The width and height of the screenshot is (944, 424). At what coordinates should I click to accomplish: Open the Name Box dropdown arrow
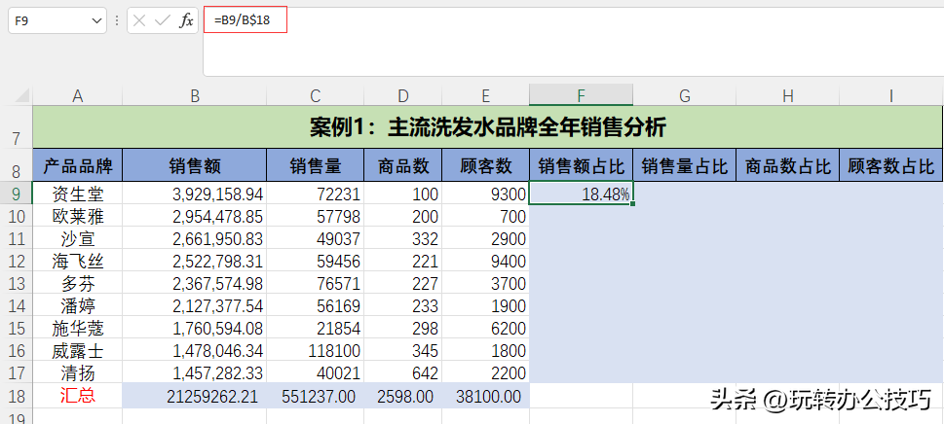pos(97,21)
